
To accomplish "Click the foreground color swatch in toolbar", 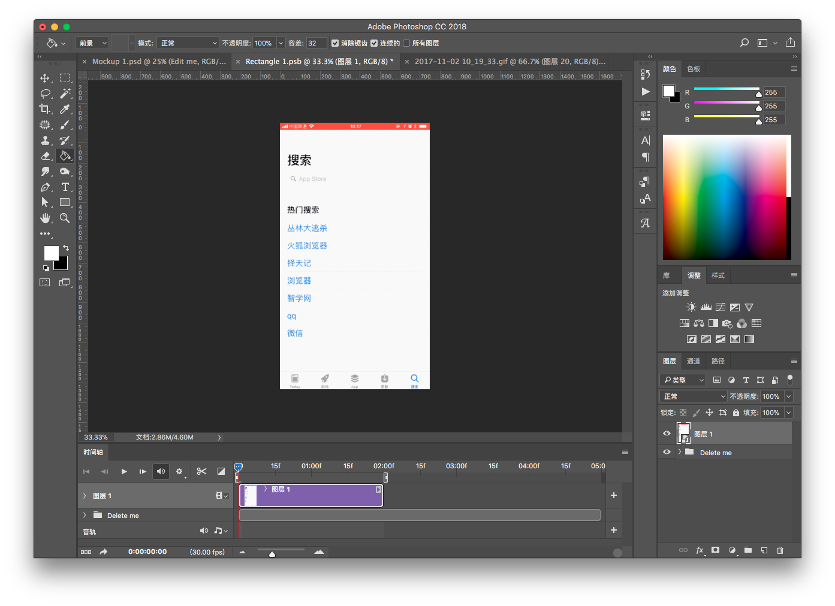I will 51,253.
